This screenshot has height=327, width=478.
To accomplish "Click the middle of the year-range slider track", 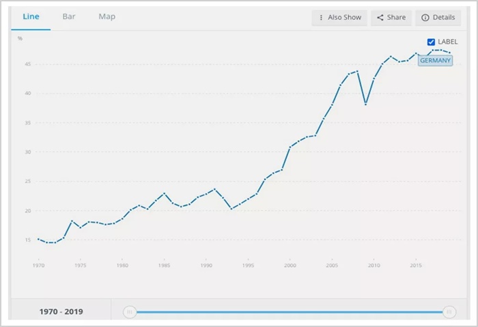I will tap(289, 312).
